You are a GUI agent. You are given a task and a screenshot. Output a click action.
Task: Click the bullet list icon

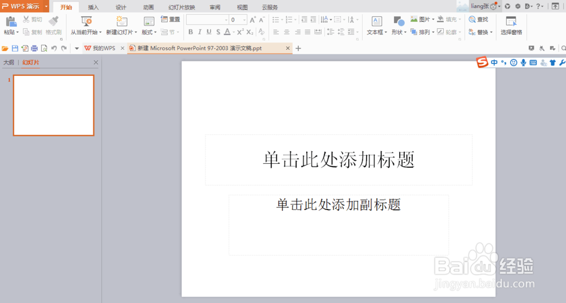tap(276, 20)
